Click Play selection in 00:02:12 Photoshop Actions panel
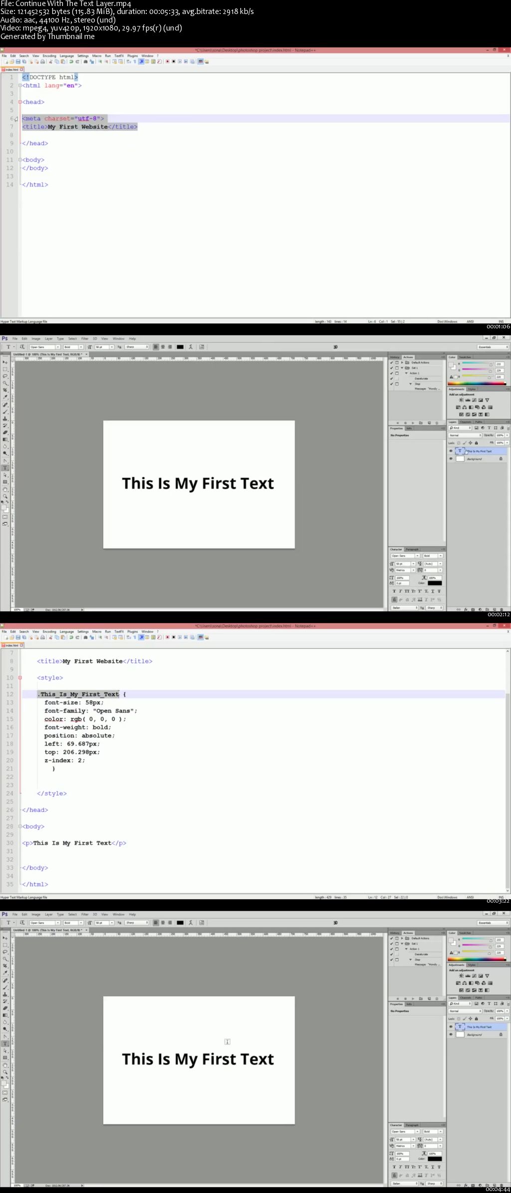Viewport: 511px width, 1193px height. pos(413,423)
